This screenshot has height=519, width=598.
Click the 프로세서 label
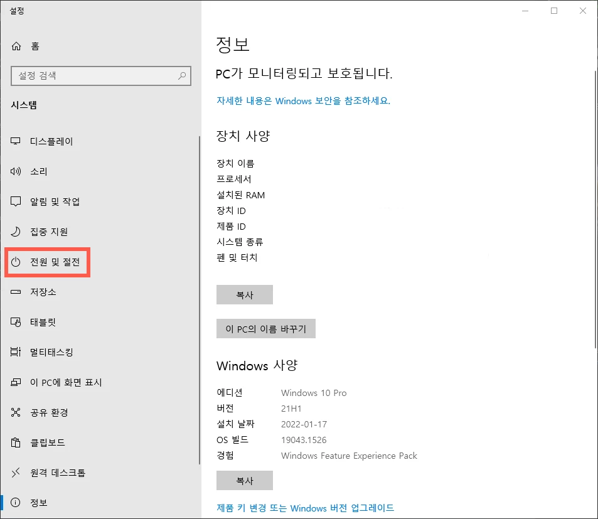[234, 179]
